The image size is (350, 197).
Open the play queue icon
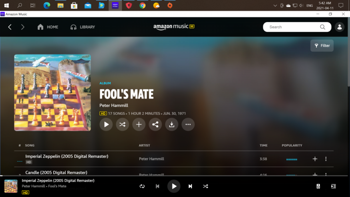coord(334,186)
